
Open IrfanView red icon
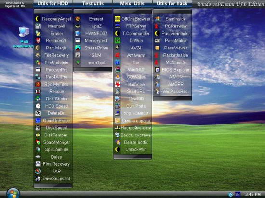tap(118, 84)
